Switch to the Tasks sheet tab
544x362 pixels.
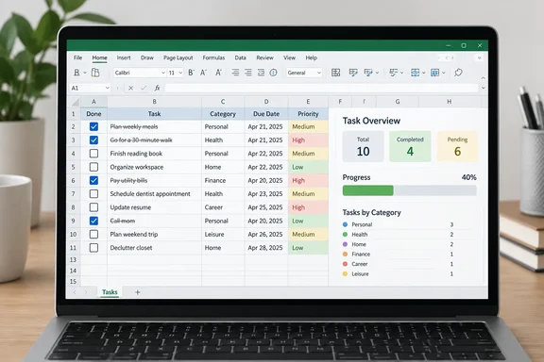pos(110,292)
